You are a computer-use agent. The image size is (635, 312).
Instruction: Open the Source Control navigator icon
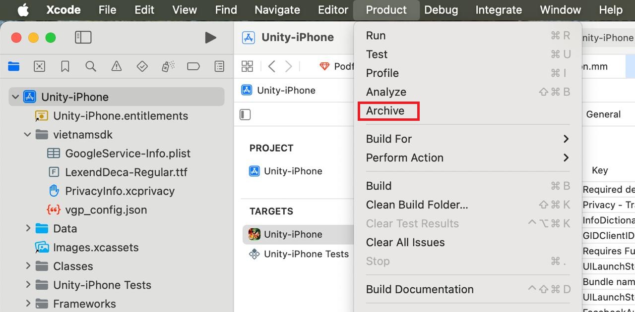(39, 66)
